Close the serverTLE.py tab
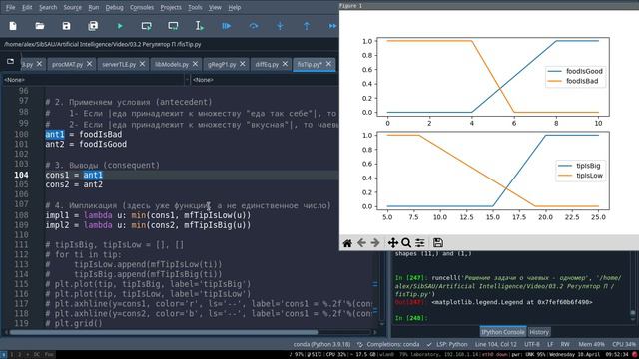The width and height of the screenshot is (639, 359). 142,64
